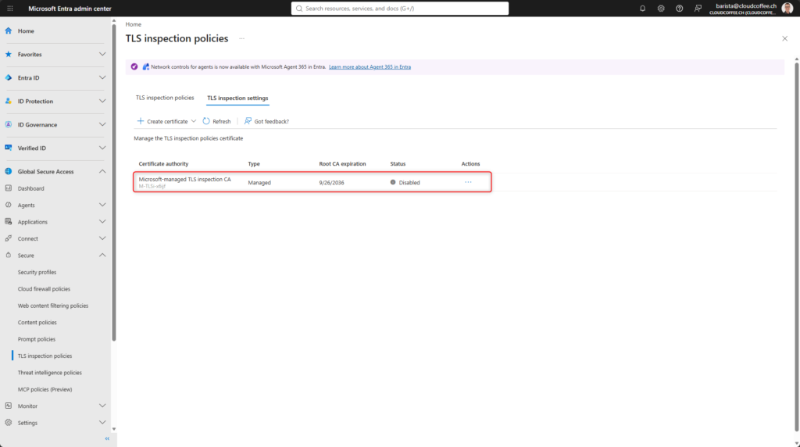This screenshot has height=447, width=800.
Task: Expand the Favorites section chevron
Action: (x=102, y=54)
